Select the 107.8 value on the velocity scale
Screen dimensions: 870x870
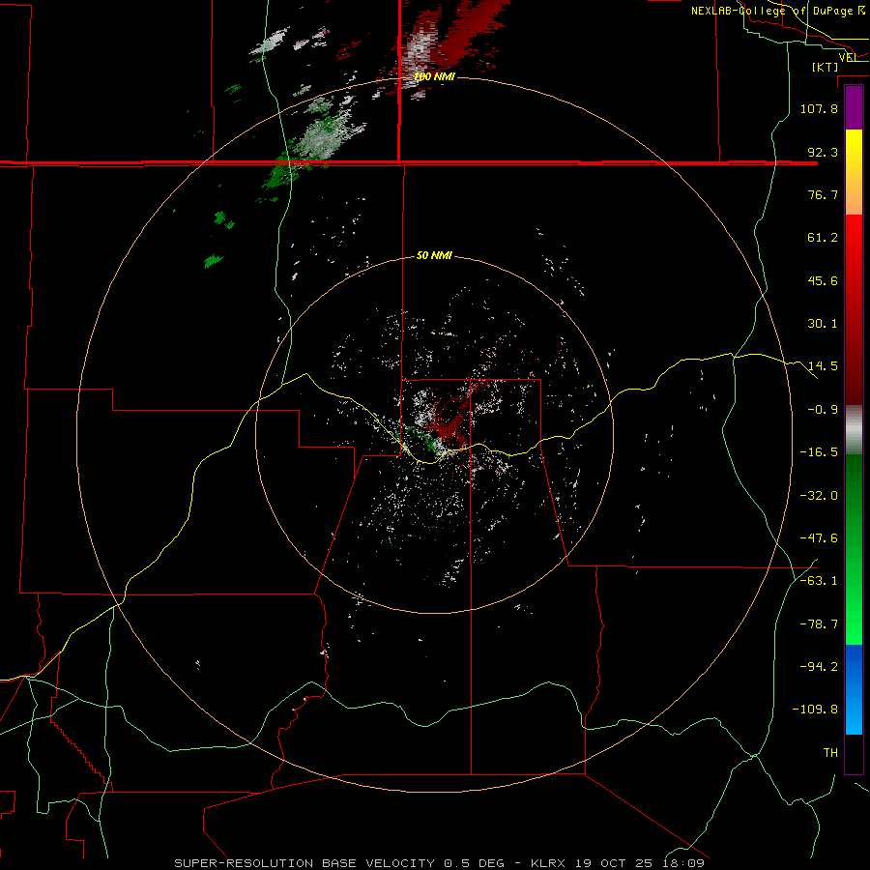tap(819, 108)
